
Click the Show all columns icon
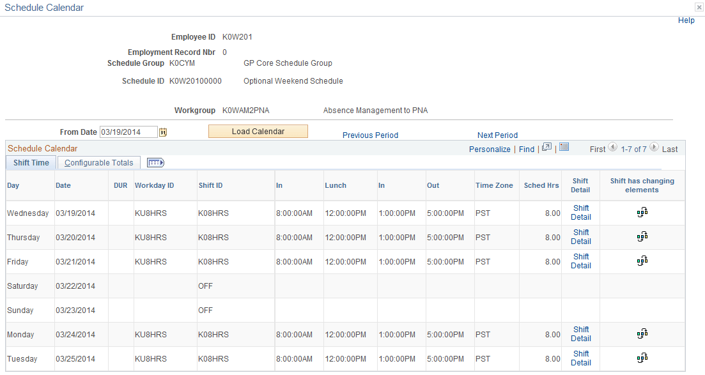click(x=155, y=163)
